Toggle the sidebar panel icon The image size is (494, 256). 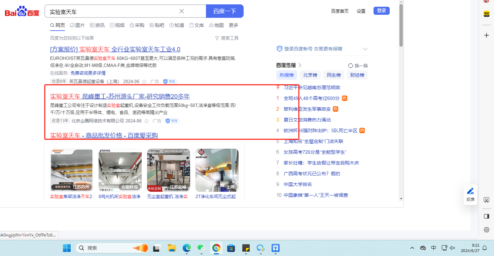(x=486, y=216)
